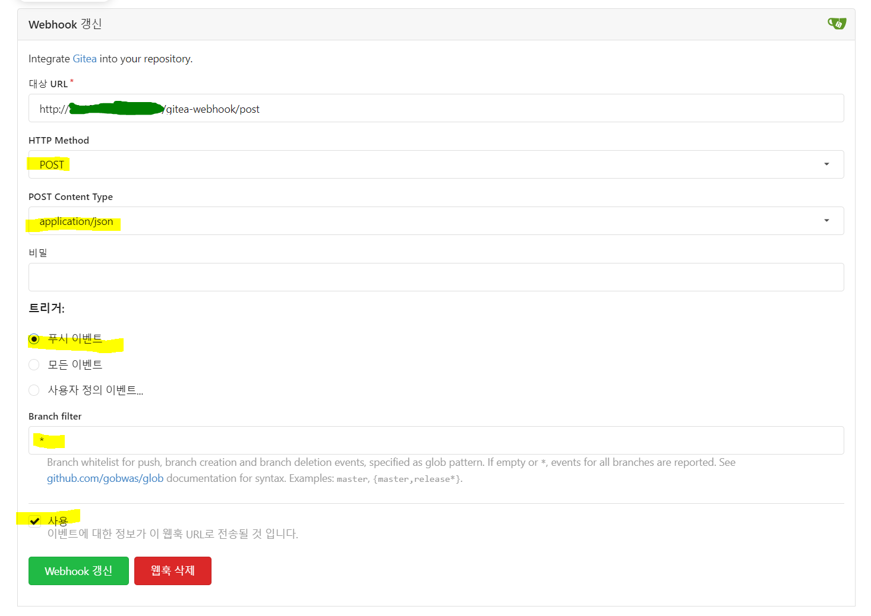Focus the 비밀 secret input field
The width and height of the screenshot is (871, 616).
(x=436, y=277)
